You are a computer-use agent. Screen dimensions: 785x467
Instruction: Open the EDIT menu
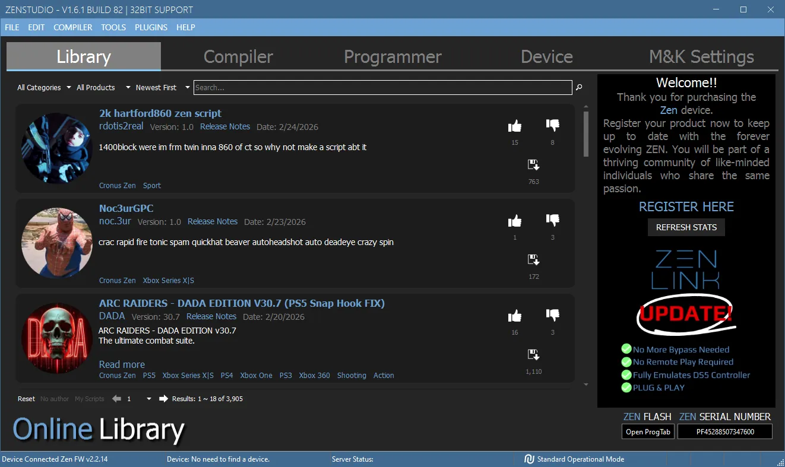[36, 27]
